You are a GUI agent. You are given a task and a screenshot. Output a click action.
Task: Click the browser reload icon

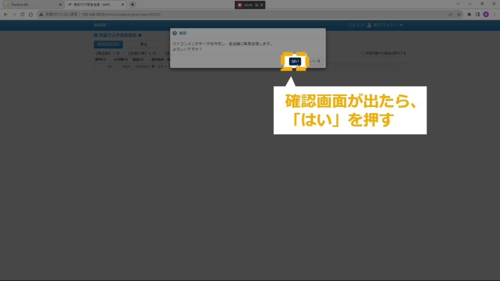[x=22, y=15]
